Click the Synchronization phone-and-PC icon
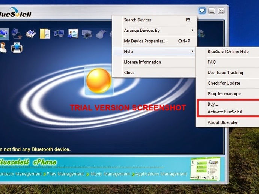The width and height of the screenshot is (259, 194). tap(59, 33)
